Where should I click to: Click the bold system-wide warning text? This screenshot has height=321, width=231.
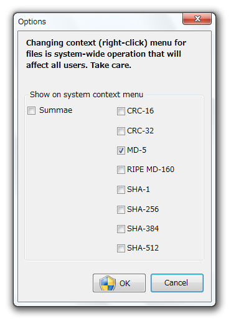pos(106,54)
